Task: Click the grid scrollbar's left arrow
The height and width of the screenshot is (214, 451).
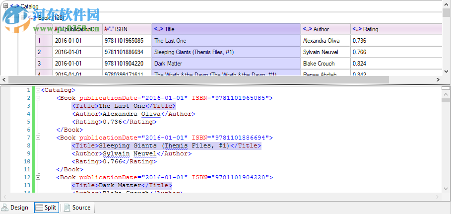Action: click(3, 79)
